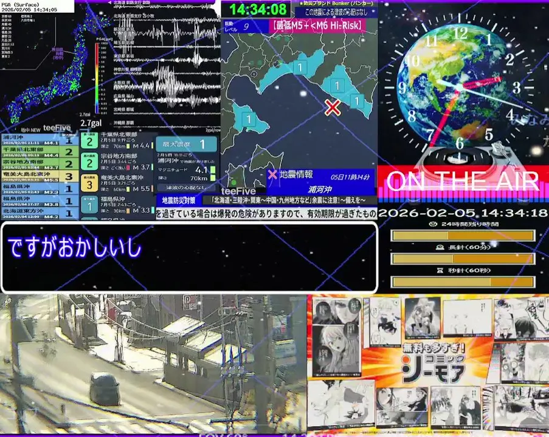Click the green swatch beside magnitude 4.1
The width and height of the screenshot is (549, 437).
click(213, 171)
